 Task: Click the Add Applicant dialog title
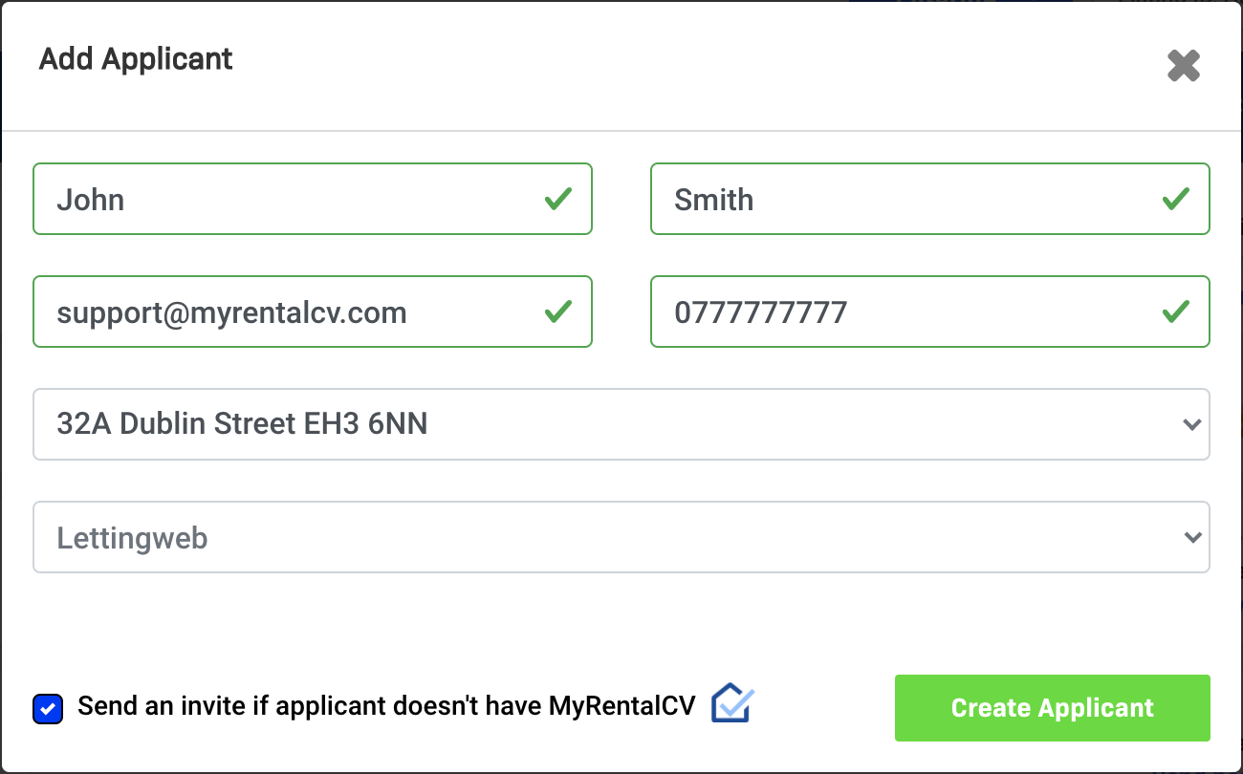(x=136, y=59)
